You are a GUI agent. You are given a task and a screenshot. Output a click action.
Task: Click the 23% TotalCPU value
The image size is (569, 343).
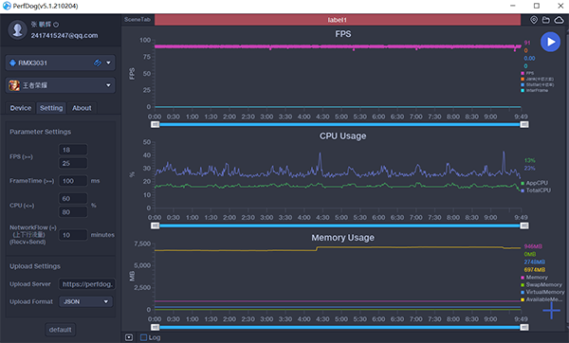[529, 169]
